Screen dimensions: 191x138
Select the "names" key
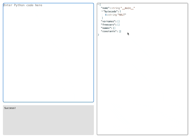coord(106,28)
